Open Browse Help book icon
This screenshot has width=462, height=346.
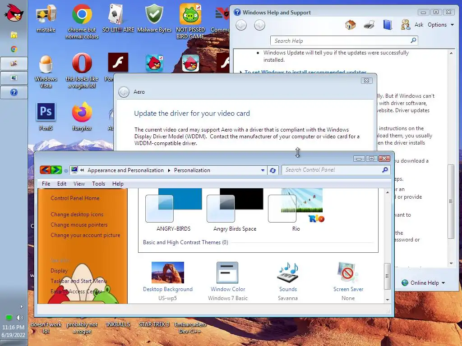tap(388, 25)
